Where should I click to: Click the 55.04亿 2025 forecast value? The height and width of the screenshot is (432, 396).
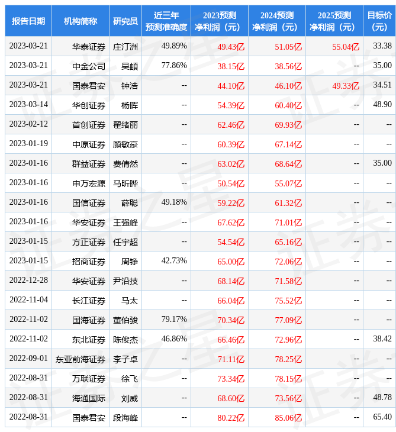click(x=346, y=47)
